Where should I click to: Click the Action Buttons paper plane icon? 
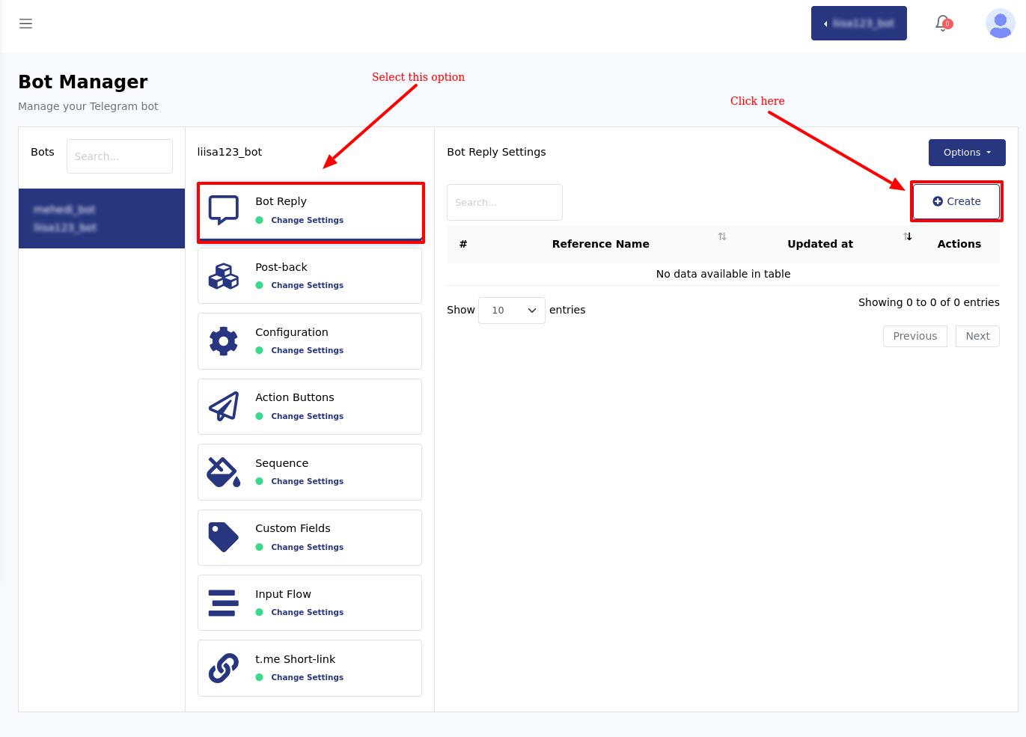click(222, 406)
